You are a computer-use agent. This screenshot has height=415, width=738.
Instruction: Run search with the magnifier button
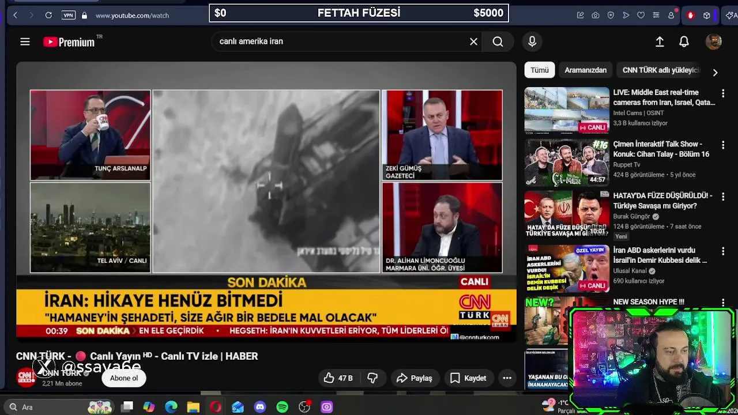[x=498, y=41]
